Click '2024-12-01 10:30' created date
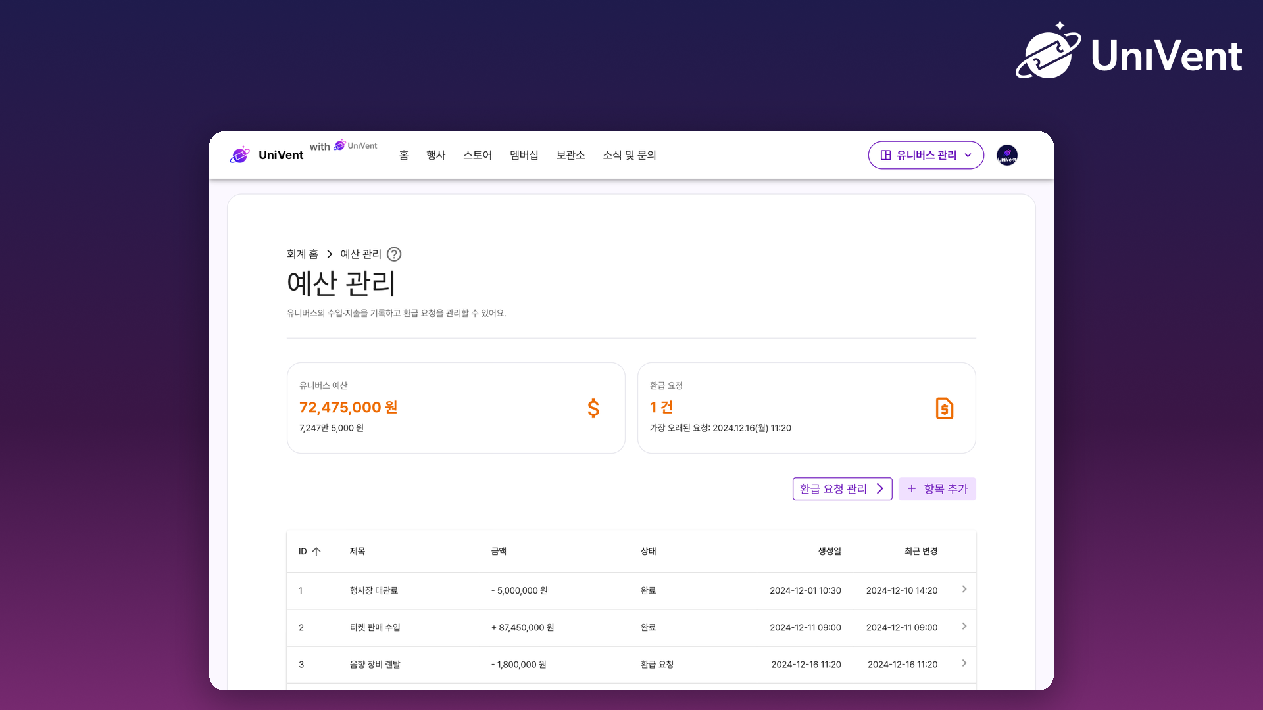Screen dimensions: 1263x710 [805, 591]
